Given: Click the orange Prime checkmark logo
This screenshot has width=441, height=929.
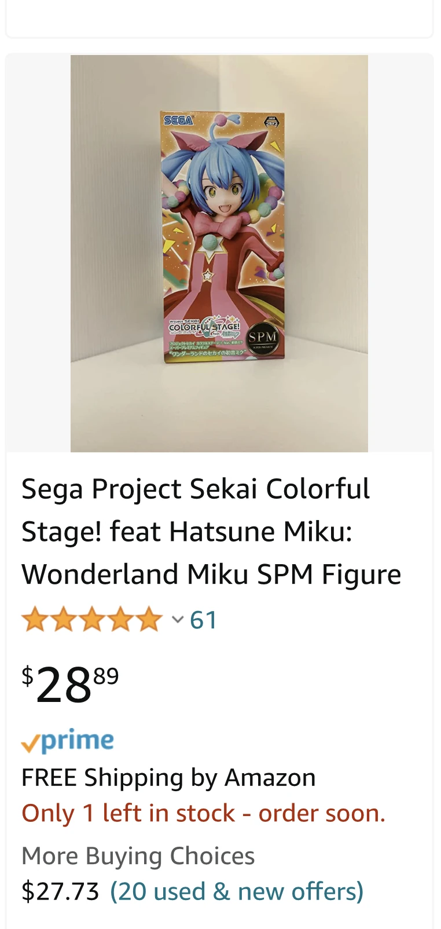Looking at the screenshot, I should 31,743.
